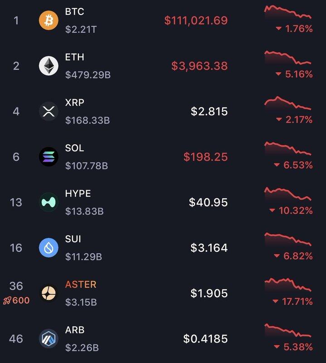The image size is (326, 363).
Task: Tap the SUI water drop icon
Action: click(x=49, y=248)
